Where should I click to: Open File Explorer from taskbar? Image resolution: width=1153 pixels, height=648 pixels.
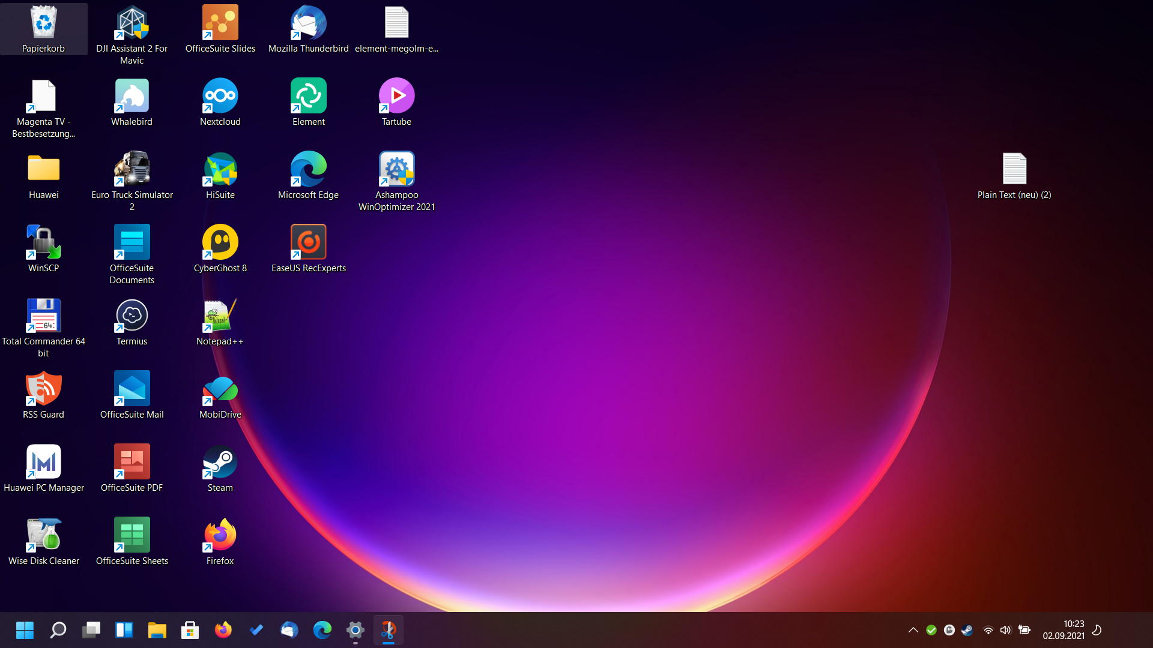pyautogui.click(x=157, y=630)
